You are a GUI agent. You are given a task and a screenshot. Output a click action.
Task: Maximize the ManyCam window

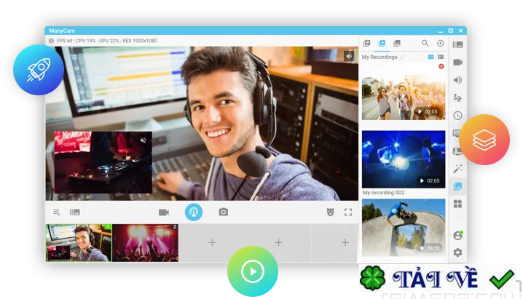tap(451, 31)
